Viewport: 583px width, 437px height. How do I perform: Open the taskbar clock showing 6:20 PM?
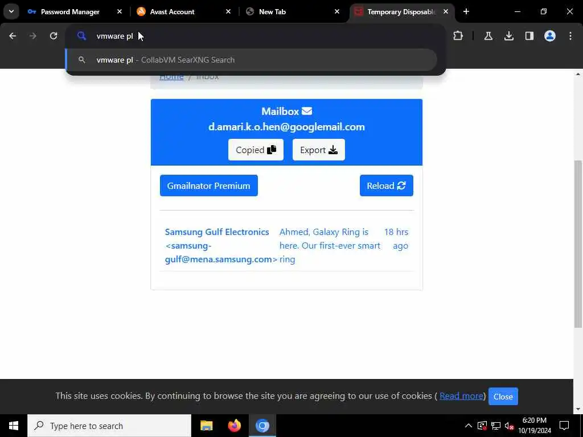tap(535, 426)
